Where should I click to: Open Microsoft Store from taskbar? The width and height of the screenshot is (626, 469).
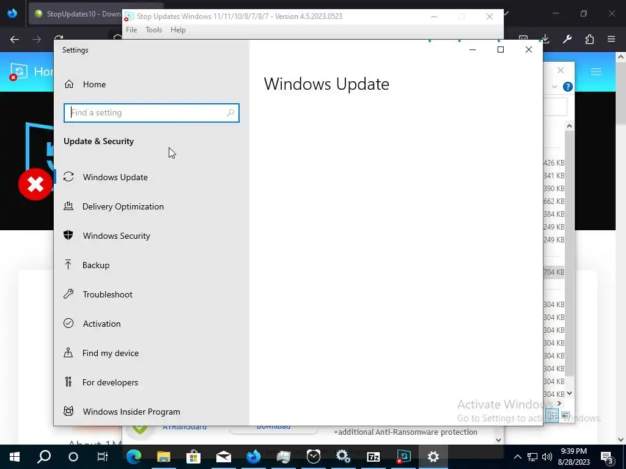(193, 457)
